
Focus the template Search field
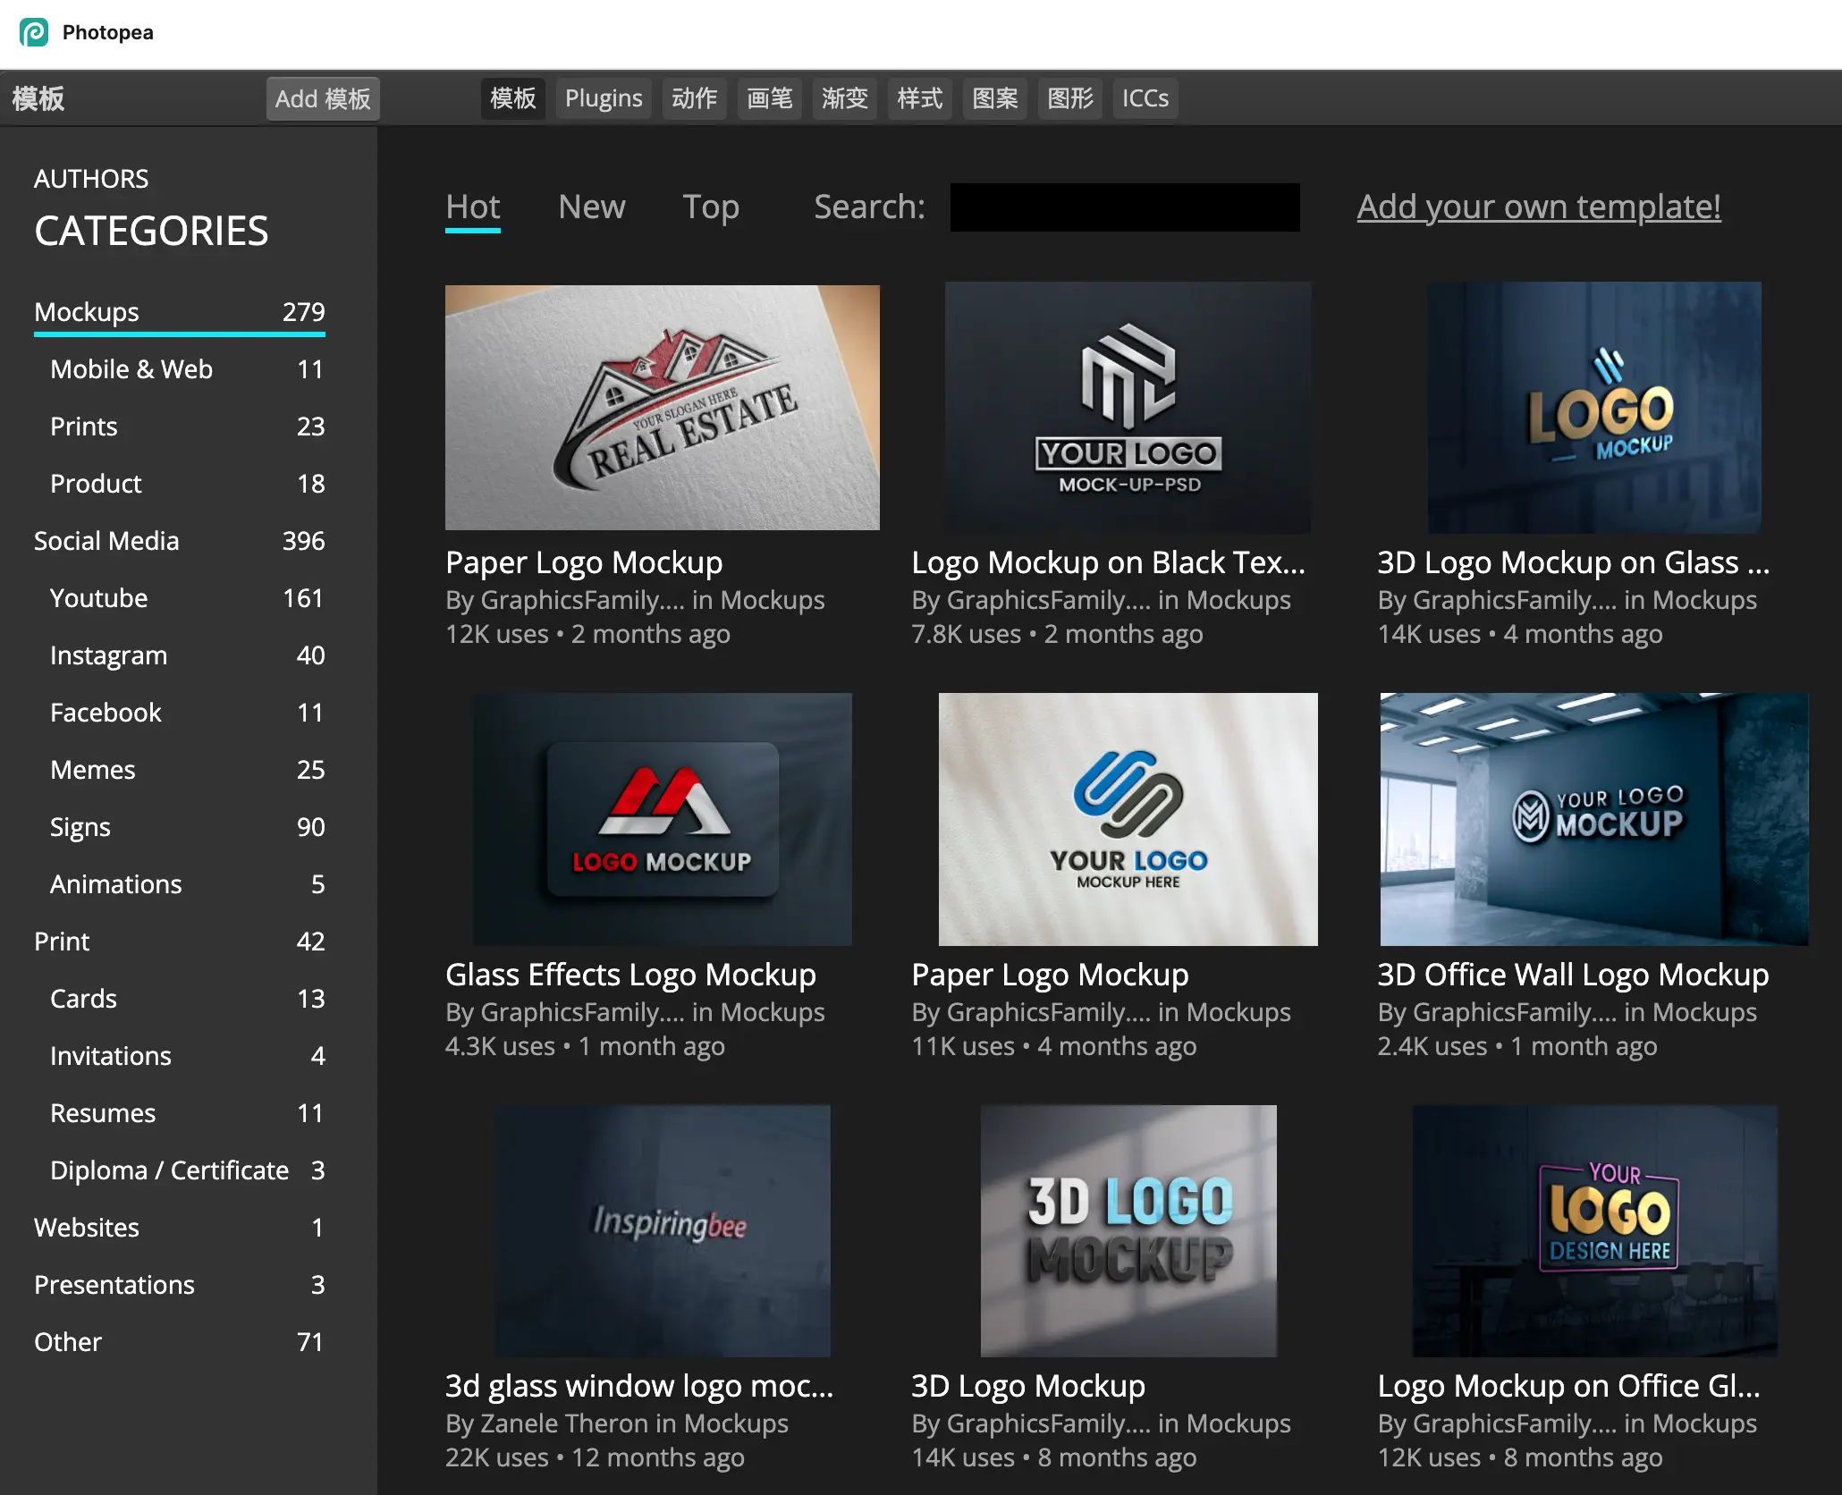tap(1124, 207)
